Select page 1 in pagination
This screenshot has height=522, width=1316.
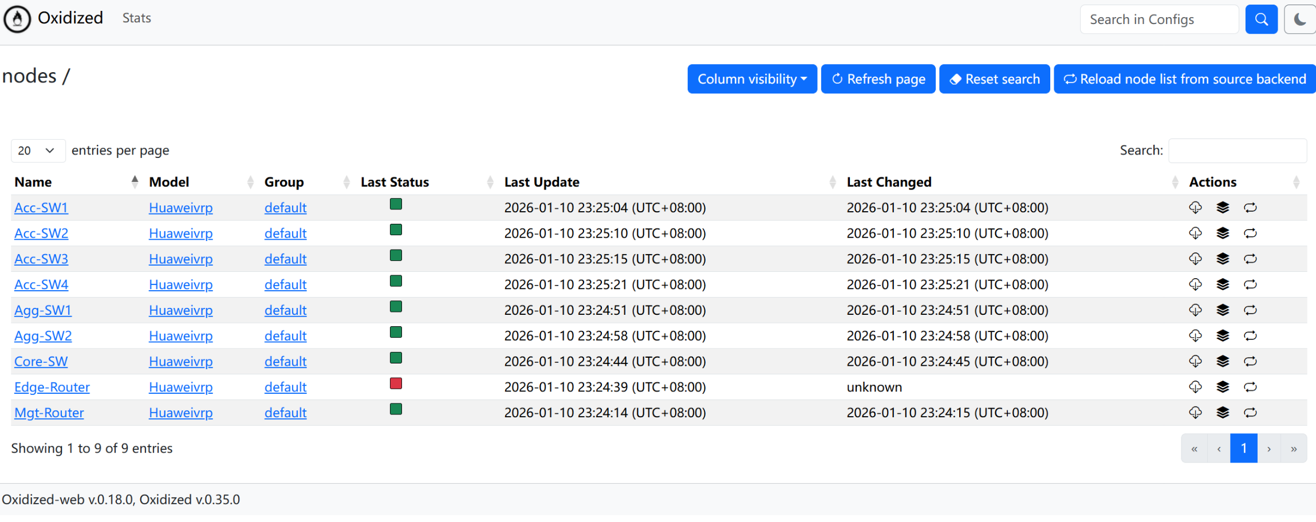1244,449
